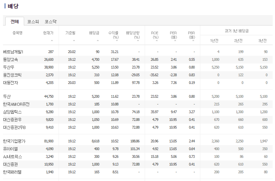This screenshot has width=275, height=181.
Task: Select 한국기업평가 dividend 8,618
Action: point(95,141)
